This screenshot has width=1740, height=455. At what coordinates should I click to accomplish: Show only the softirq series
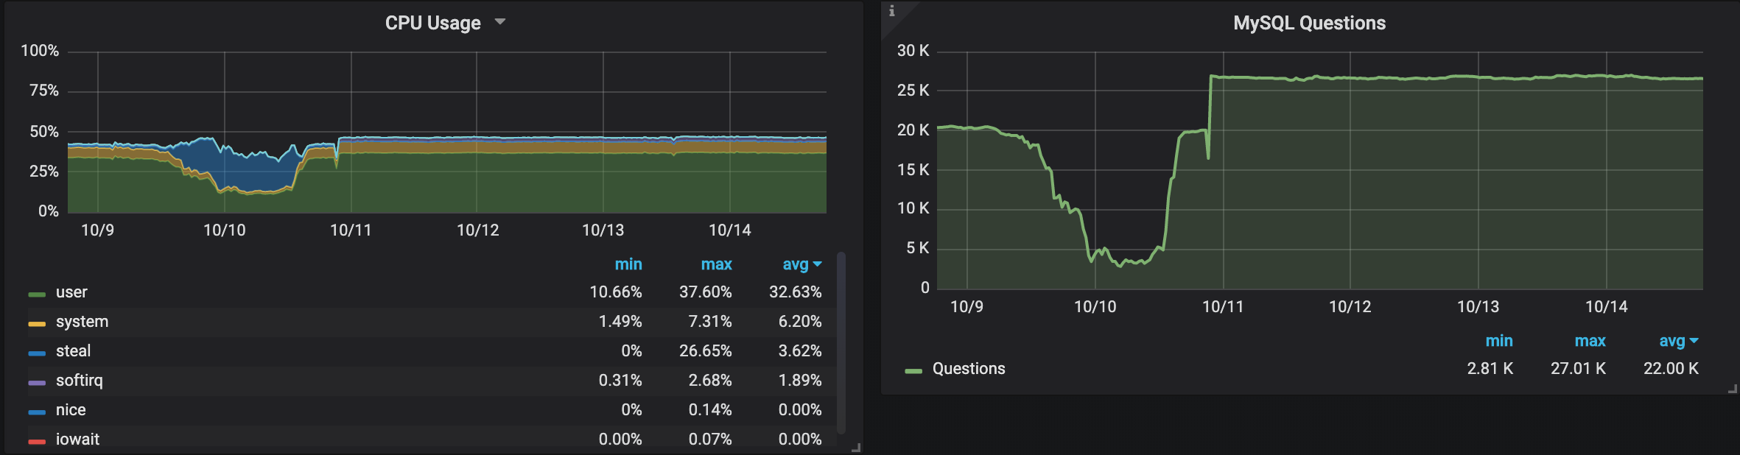click(79, 381)
